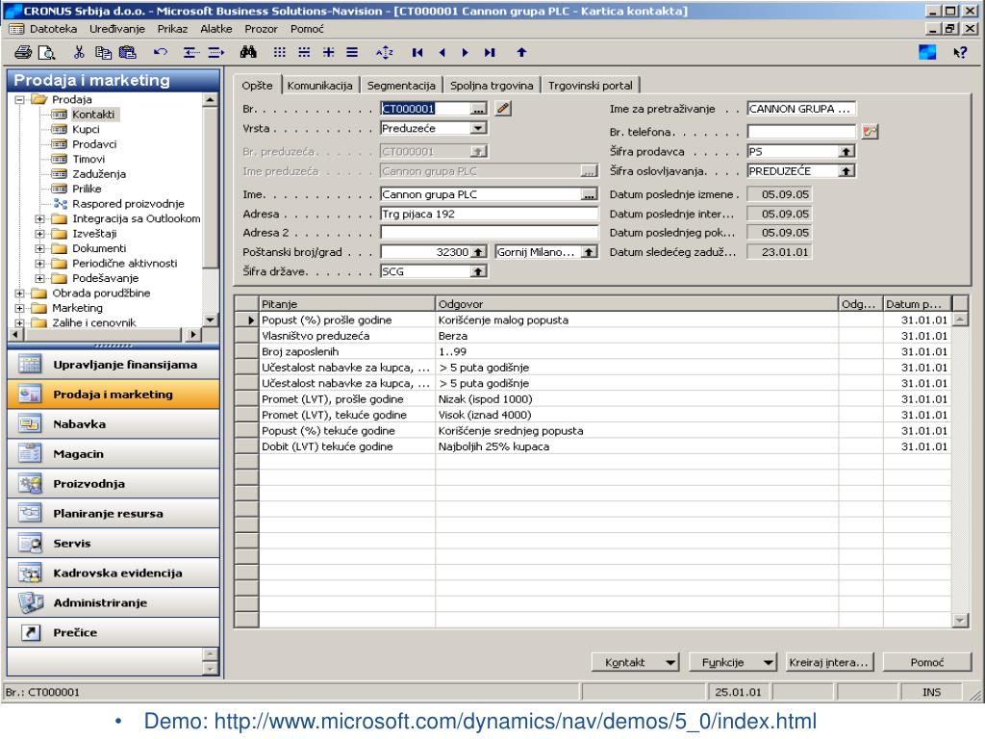This screenshot has height=739, width=985.
Task: Click the Kreiraj intera... button
Action: pyautogui.click(x=829, y=662)
